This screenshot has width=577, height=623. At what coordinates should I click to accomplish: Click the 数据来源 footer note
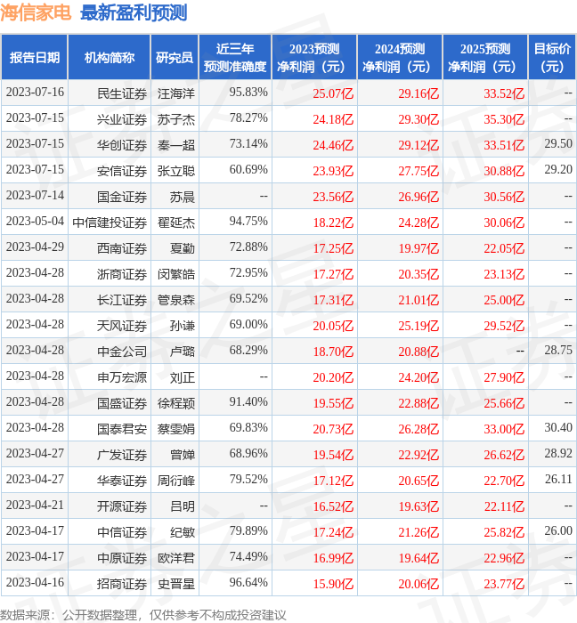click(x=143, y=615)
